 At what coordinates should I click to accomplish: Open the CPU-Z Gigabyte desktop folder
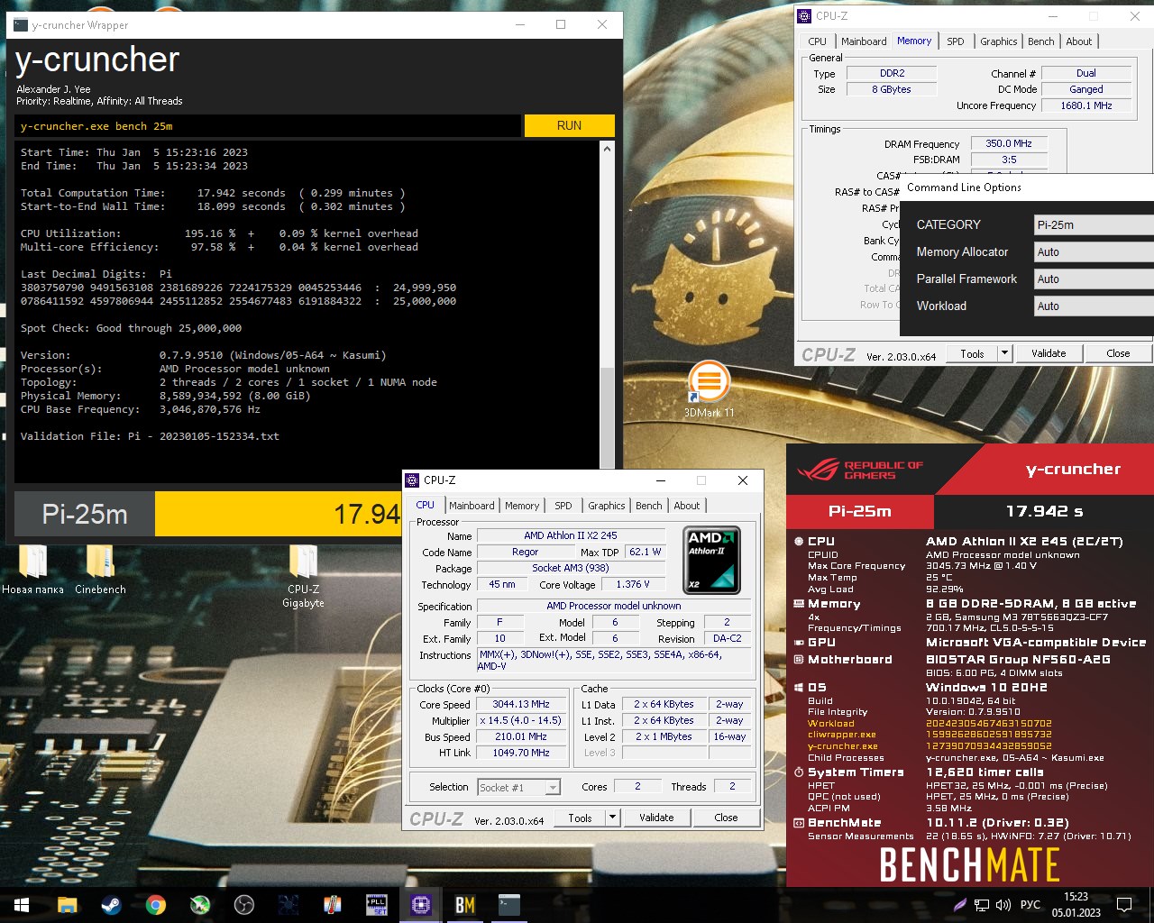(x=303, y=577)
